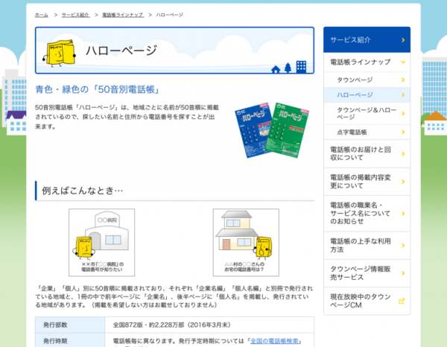447x347 pixels.
Task: Click the house icon in the banner
Action: coord(276,69)
